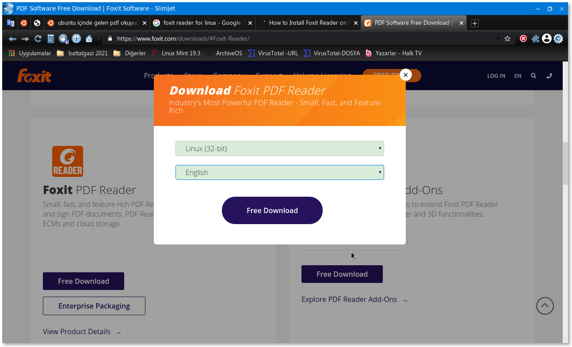Open the puzzle-piece extensions icon
Screen dimensions: 572x347
[x=535, y=38]
